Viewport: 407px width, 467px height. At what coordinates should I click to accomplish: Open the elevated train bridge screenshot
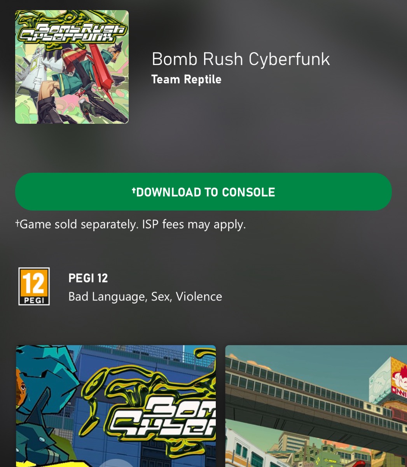pyautogui.click(x=316, y=406)
